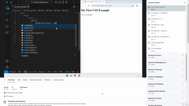Image resolution: width=189 pixels, height=106 pixels.
Task: Open the Manage gear icon
Action: pos(7,67)
